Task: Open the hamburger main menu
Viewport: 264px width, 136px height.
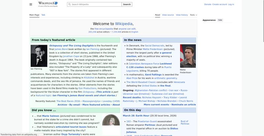Action: [31, 4]
